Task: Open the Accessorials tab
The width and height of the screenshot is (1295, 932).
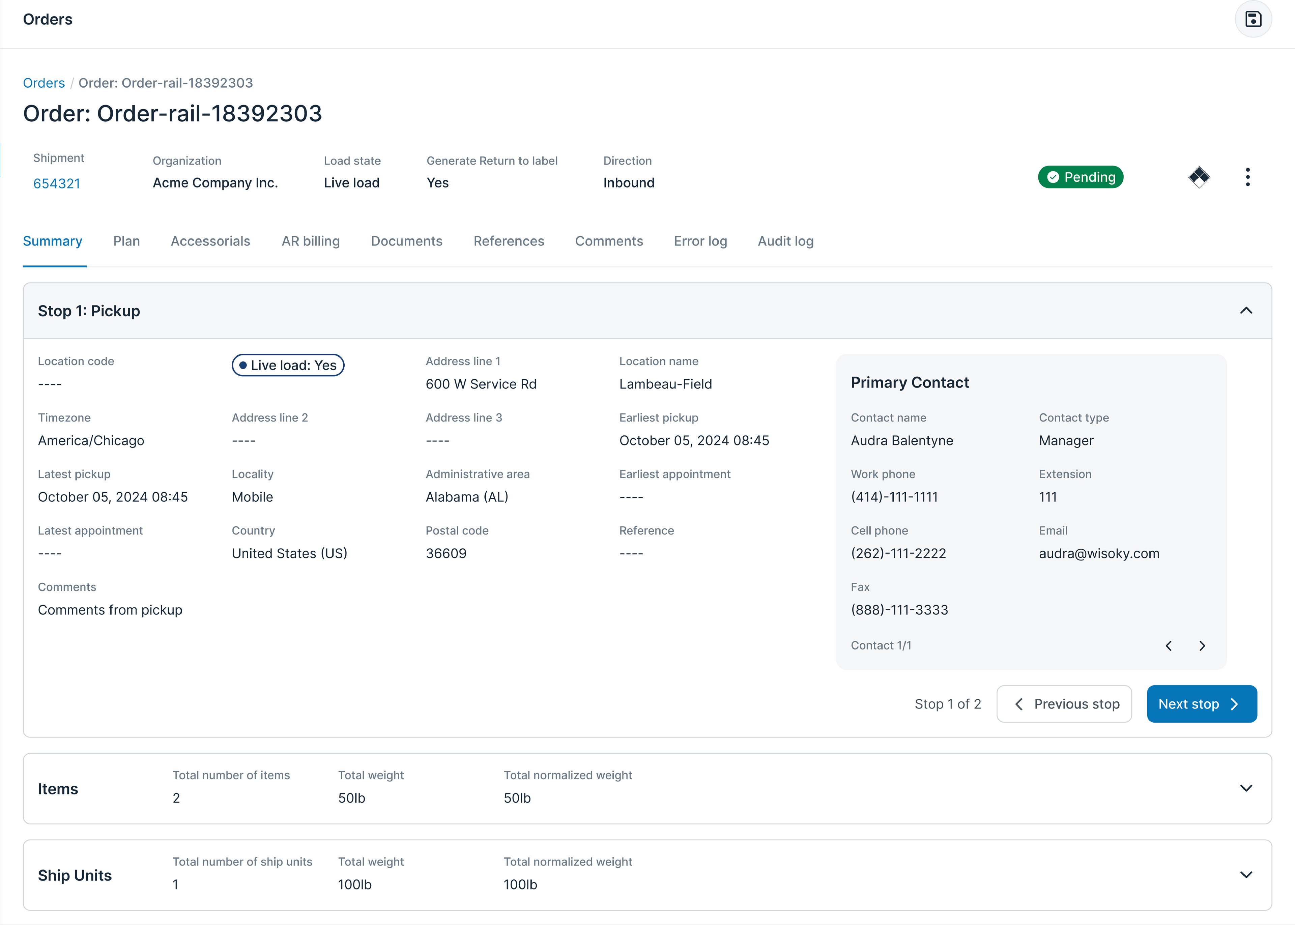Action: click(x=211, y=241)
